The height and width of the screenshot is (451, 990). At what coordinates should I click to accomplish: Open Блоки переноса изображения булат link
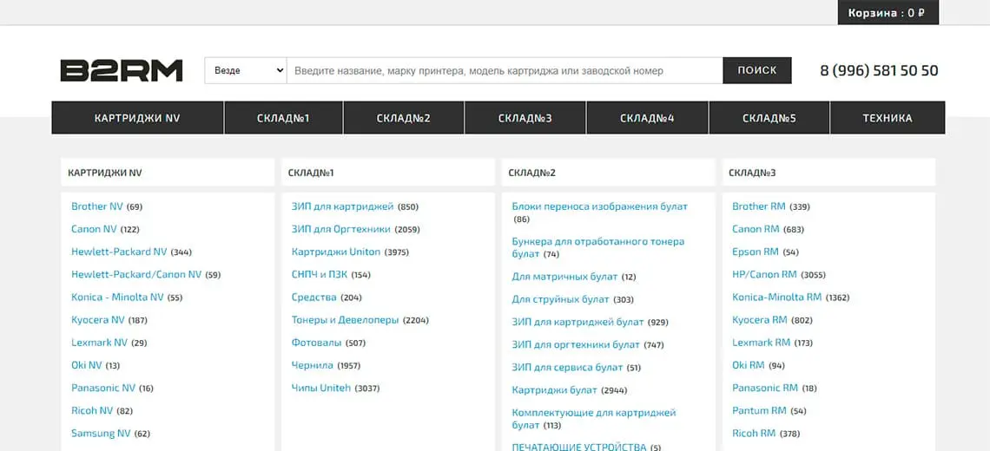pyautogui.click(x=600, y=206)
